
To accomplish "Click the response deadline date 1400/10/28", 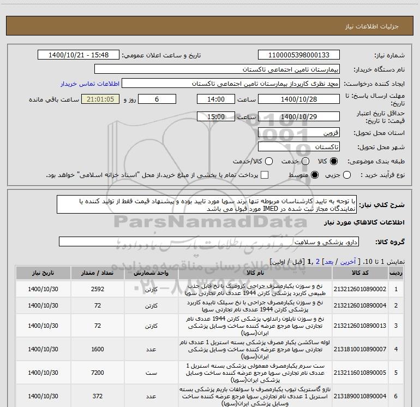I will [x=299, y=99].
